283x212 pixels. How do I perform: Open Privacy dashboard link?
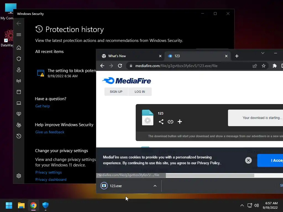click(x=51, y=179)
